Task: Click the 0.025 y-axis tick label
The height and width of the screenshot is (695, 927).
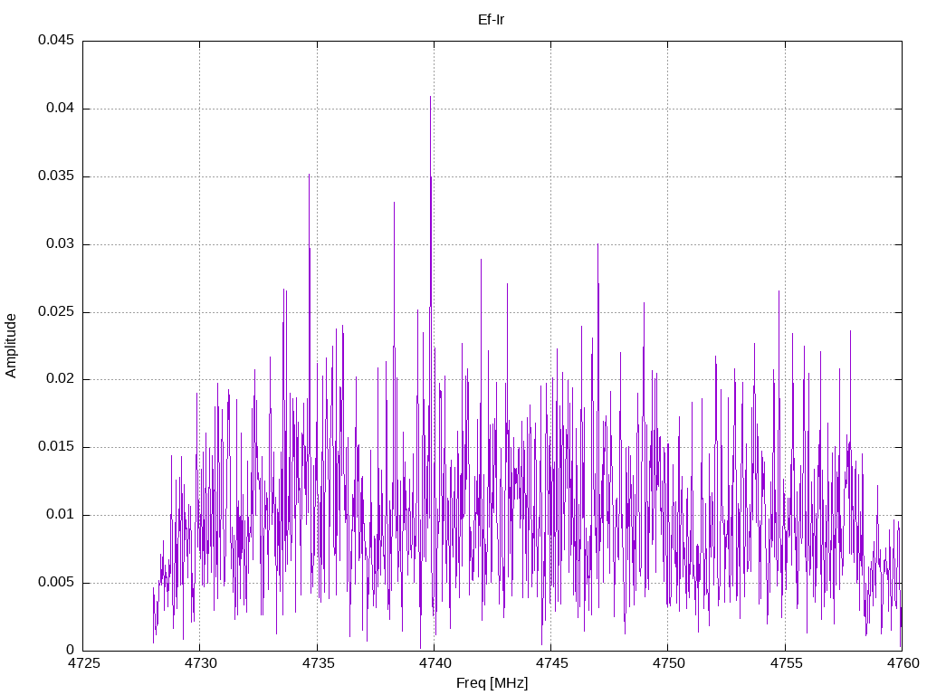Action: click(x=56, y=311)
